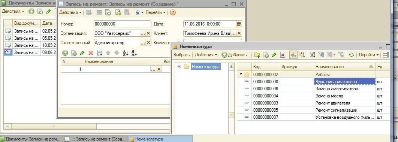398x142 pixels.
Task: Click tree panel scrollbar up arrow
Action: click(x=231, y=67)
